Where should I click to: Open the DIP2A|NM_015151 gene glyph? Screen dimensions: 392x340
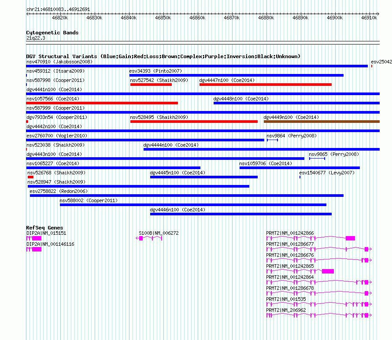click(34, 238)
